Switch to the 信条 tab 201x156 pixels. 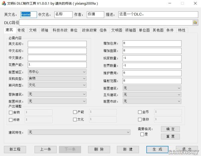(x=103, y=30)
